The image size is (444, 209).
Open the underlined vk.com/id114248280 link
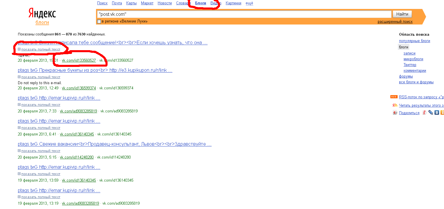(77, 157)
